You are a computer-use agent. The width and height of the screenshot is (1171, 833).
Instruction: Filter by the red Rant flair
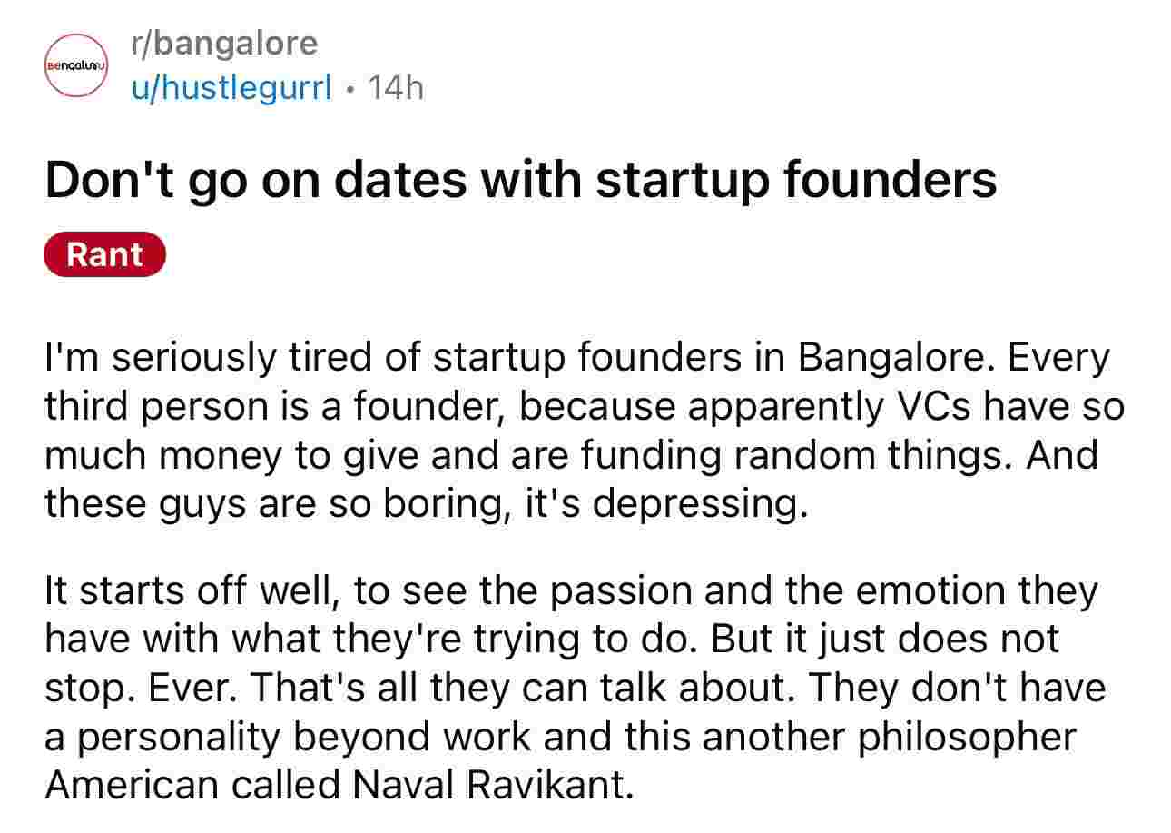click(x=104, y=254)
